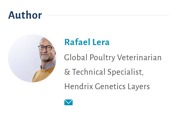This screenshot has height=122, width=176.
Task: Click the word 'Global' in job title
Action: (x=76, y=57)
